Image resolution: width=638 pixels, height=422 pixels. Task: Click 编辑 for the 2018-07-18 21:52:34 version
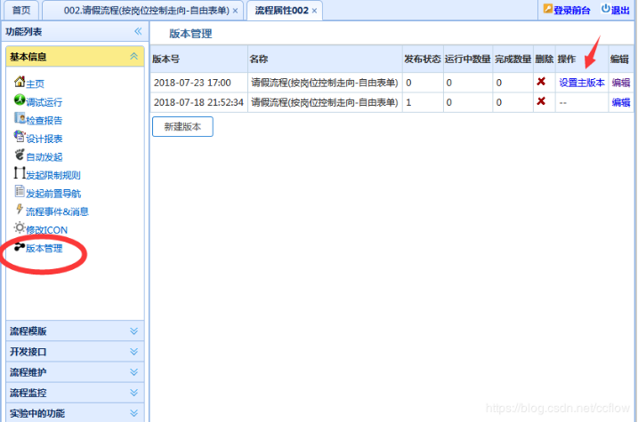click(621, 102)
